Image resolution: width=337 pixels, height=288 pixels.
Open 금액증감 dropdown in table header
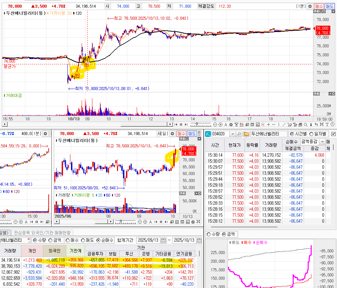(322, 142)
